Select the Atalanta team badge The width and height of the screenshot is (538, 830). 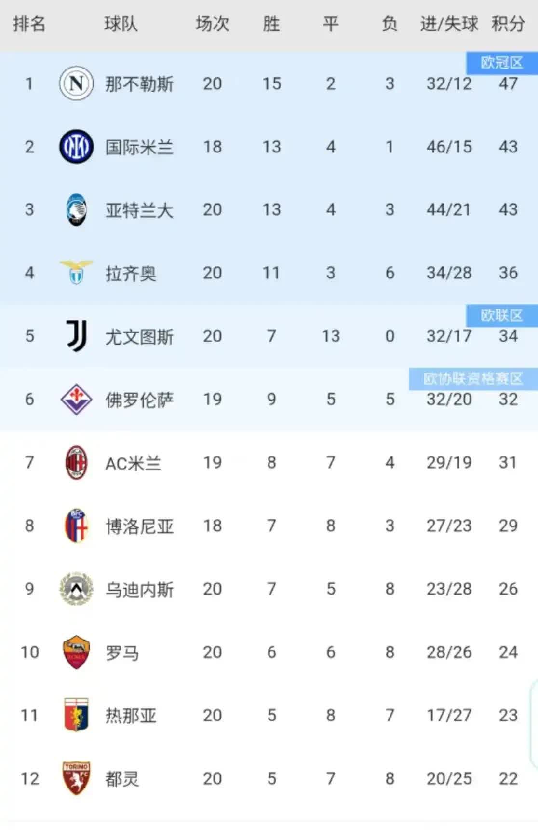tap(76, 210)
